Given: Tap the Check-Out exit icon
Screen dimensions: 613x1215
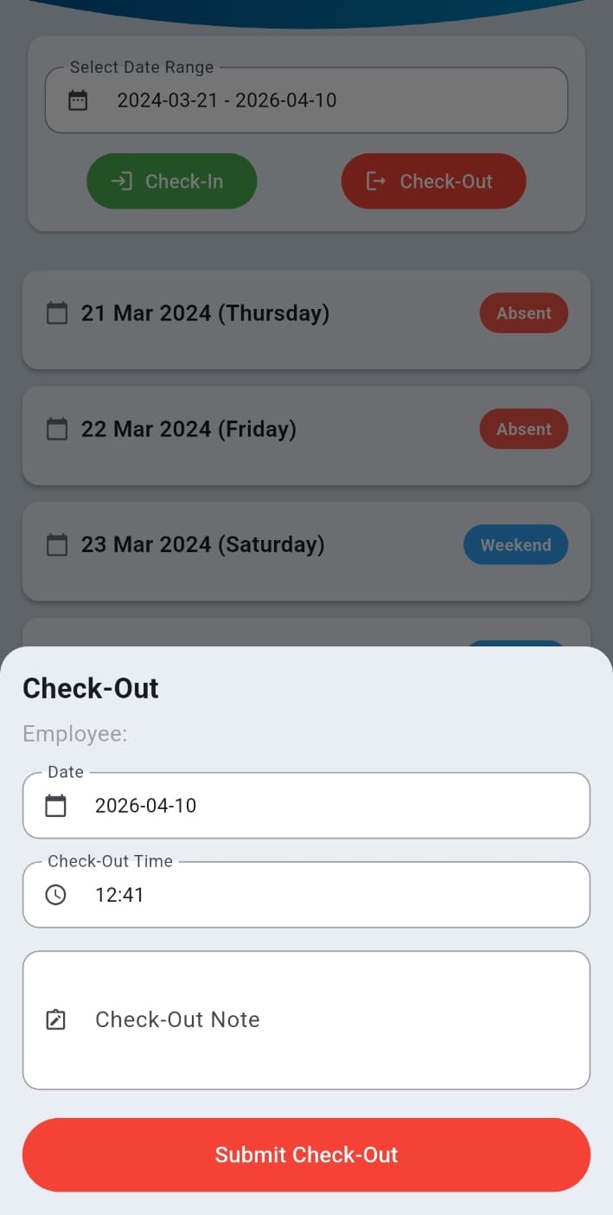Looking at the screenshot, I should pos(375,181).
